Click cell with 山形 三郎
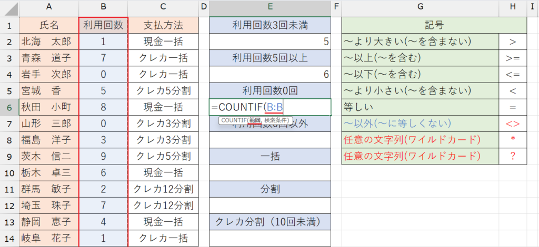539x247 pixels. 49,124
